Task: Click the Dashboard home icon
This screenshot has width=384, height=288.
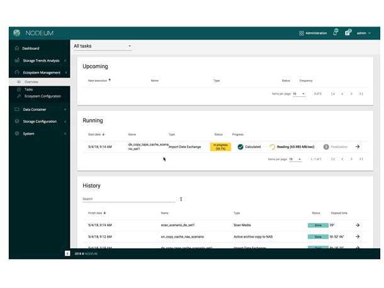Action: [x=17, y=49]
